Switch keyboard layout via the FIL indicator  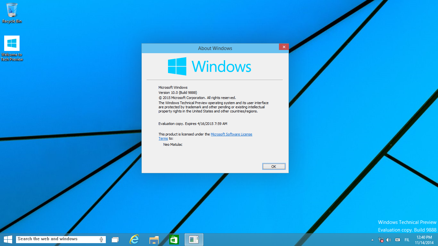click(x=407, y=239)
